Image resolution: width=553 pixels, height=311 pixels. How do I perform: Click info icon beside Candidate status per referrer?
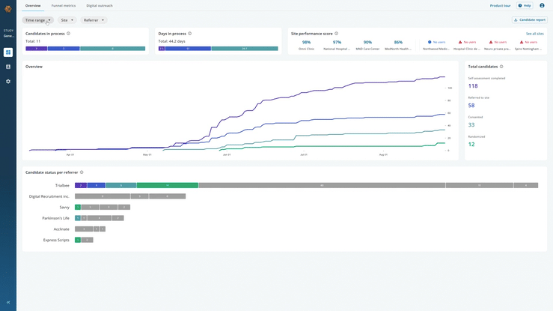pos(82,172)
